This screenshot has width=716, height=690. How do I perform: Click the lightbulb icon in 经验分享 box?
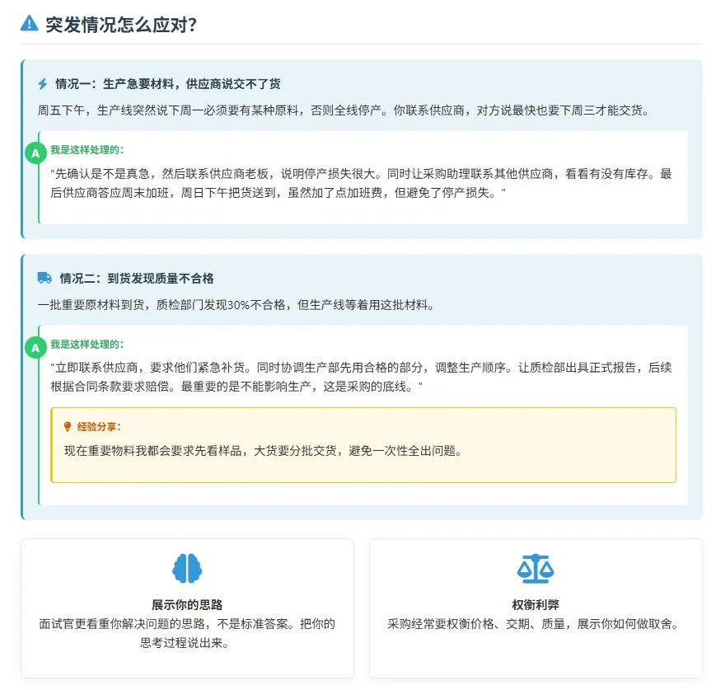(68, 425)
